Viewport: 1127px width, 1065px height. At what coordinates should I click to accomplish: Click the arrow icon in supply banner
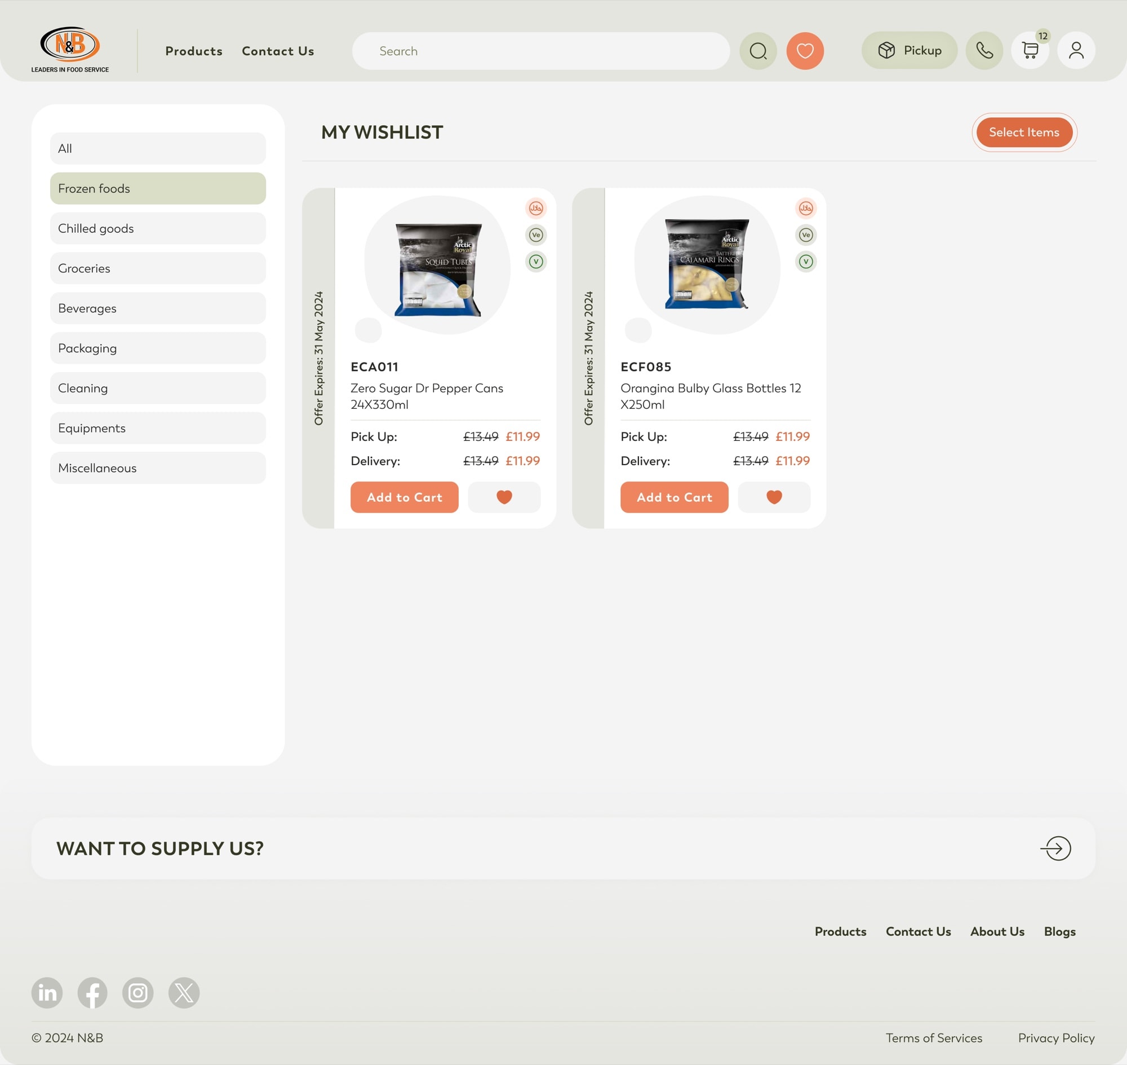(1055, 848)
